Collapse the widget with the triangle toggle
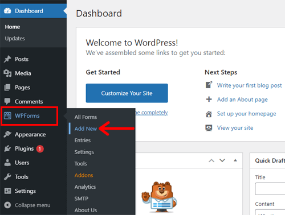Screen dimensions: 285x215 coord(235,160)
